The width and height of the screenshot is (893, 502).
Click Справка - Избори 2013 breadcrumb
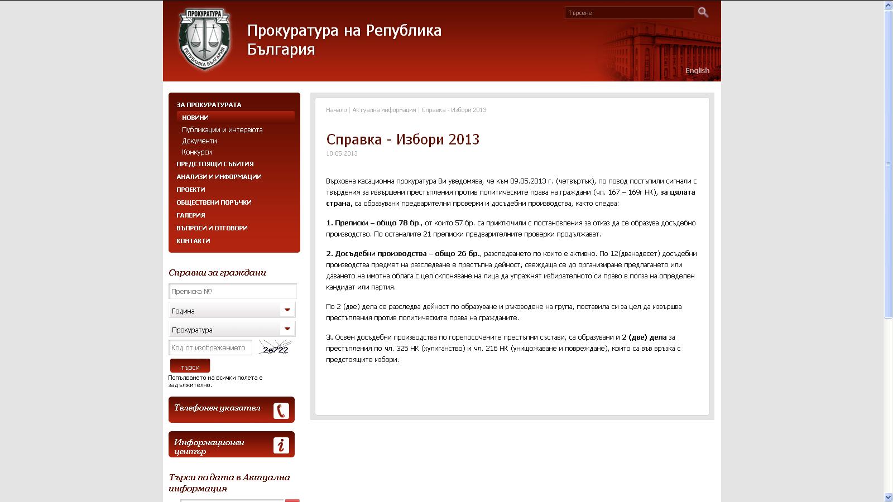point(454,110)
